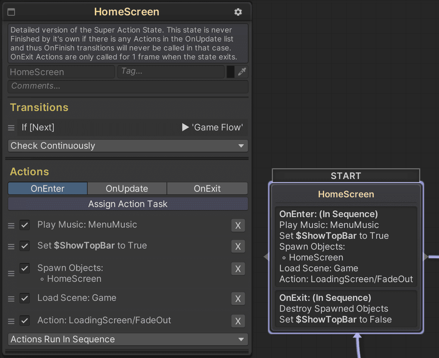The height and width of the screenshot is (358, 439).
Task: Click Set $ShowTopBar to False in node
Action: click(335, 320)
